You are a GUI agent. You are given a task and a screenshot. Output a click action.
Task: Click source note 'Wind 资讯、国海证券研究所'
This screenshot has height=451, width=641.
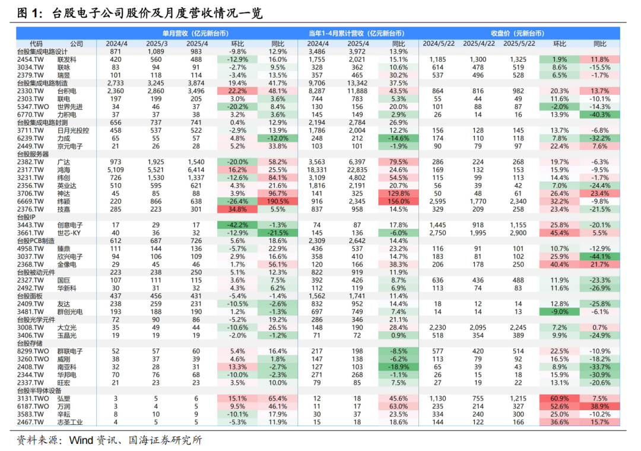(136, 440)
